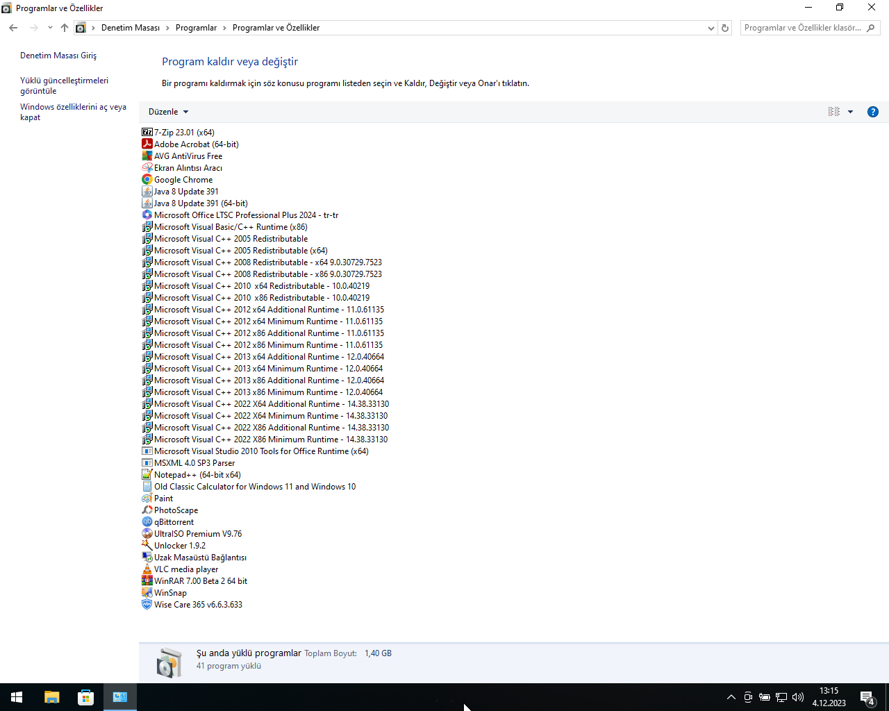Click the view layout icon in toolbar
The height and width of the screenshot is (711, 889).
point(834,112)
